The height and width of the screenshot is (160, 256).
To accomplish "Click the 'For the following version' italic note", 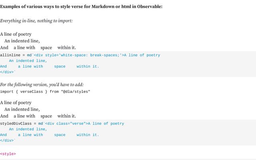I will (x=42, y=84).
